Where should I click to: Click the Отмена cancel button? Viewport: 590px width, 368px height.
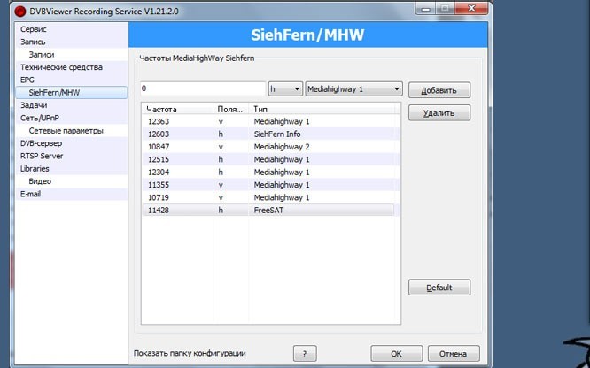click(x=453, y=353)
